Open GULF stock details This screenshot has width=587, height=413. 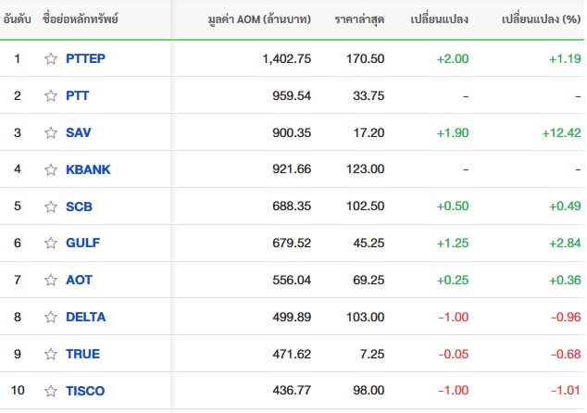click(82, 243)
